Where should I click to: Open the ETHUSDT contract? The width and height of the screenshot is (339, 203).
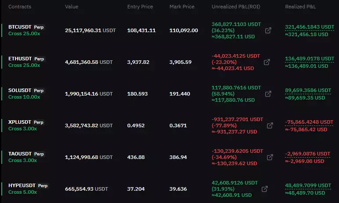[x=19, y=59]
